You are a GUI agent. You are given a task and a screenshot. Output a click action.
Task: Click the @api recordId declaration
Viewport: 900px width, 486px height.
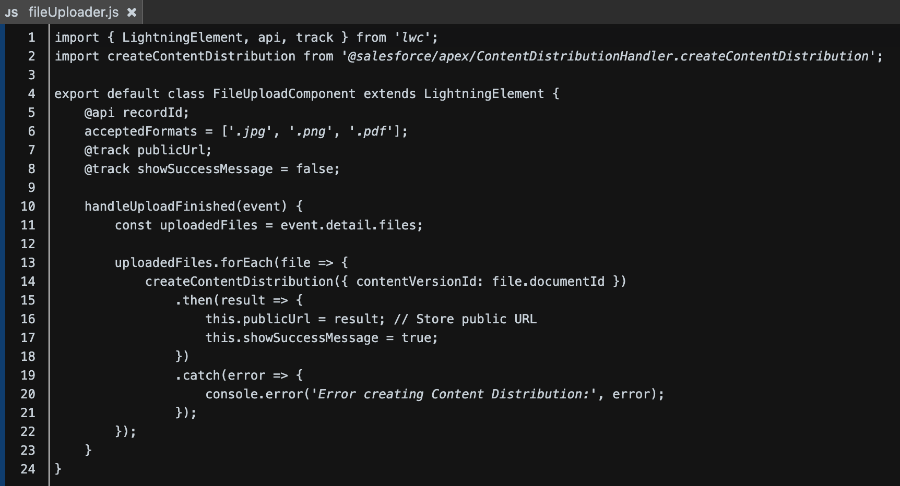(x=136, y=112)
